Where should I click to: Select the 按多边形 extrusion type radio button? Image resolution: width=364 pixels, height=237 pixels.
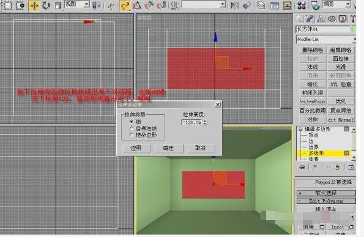point(132,135)
